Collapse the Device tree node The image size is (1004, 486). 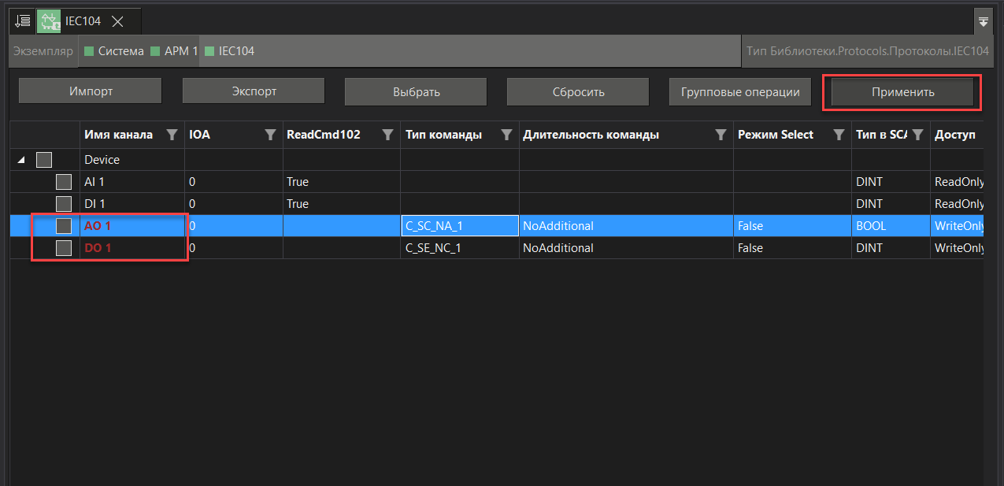tap(21, 160)
